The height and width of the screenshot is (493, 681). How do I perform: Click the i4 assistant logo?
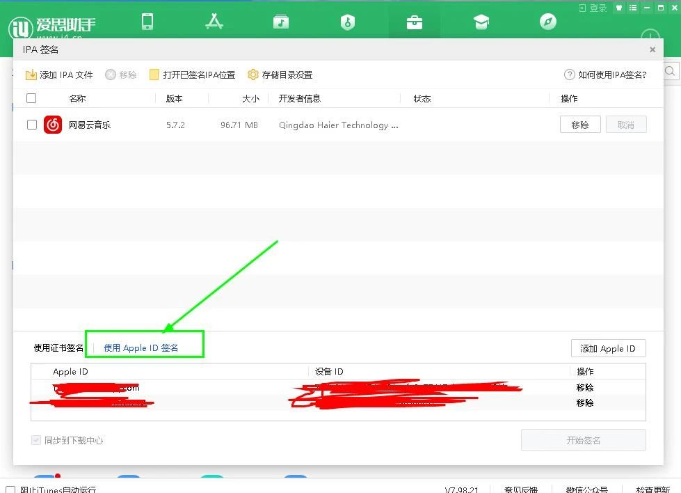pyautogui.click(x=52, y=27)
